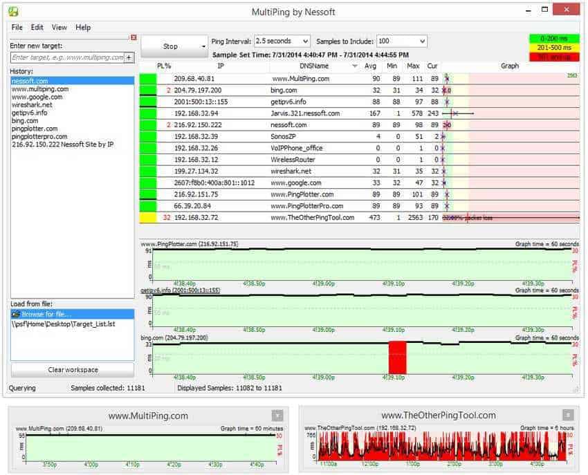Open the File menu

17,28
